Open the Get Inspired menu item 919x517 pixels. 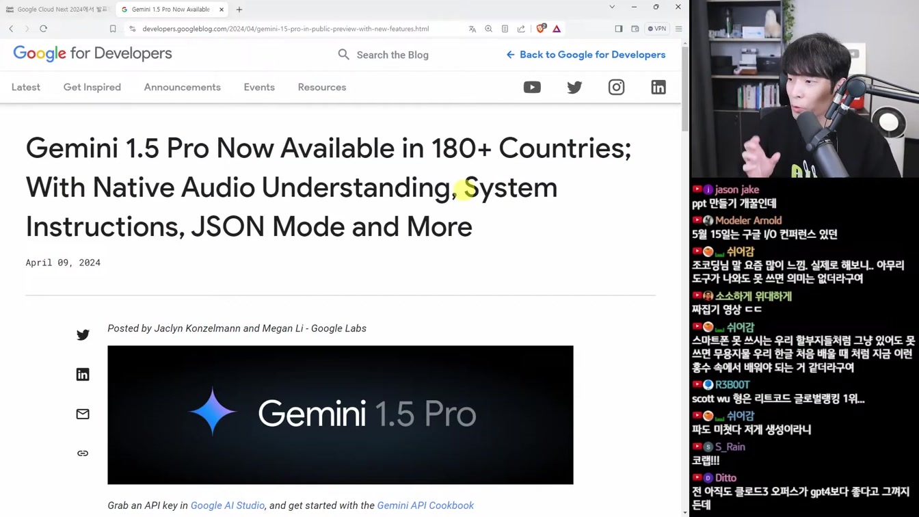point(92,87)
